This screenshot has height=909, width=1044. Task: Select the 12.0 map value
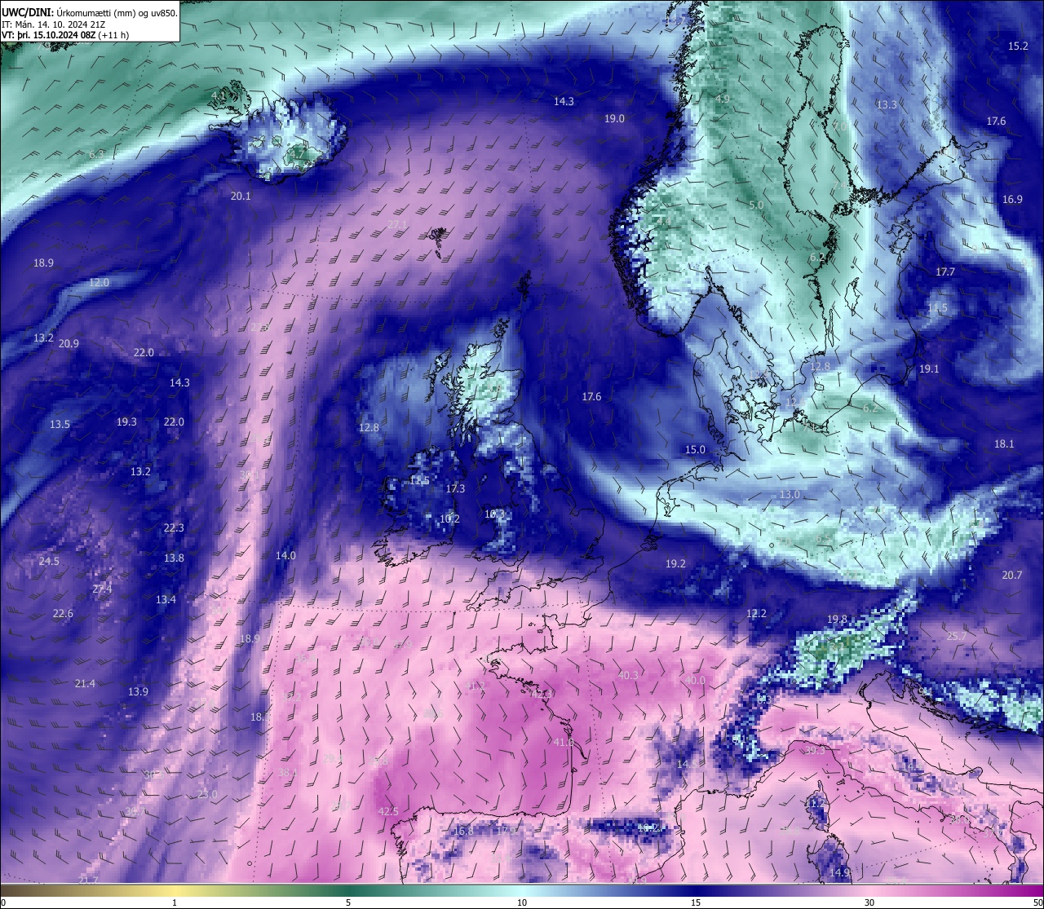[x=99, y=283]
